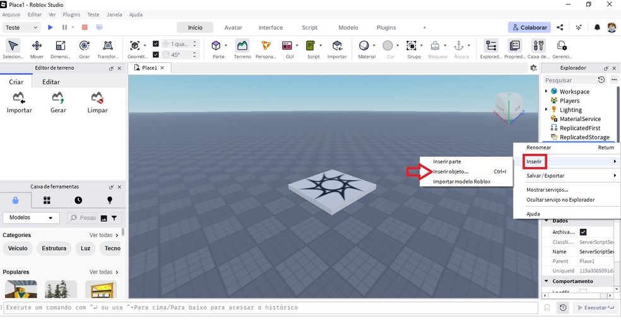The height and width of the screenshot is (329, 621).
Task: Click the Colaborar button
Action: pyautogui.click(x=529, y=28)
